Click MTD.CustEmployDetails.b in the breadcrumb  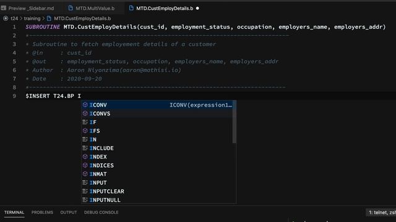click(x=82, y=18)
